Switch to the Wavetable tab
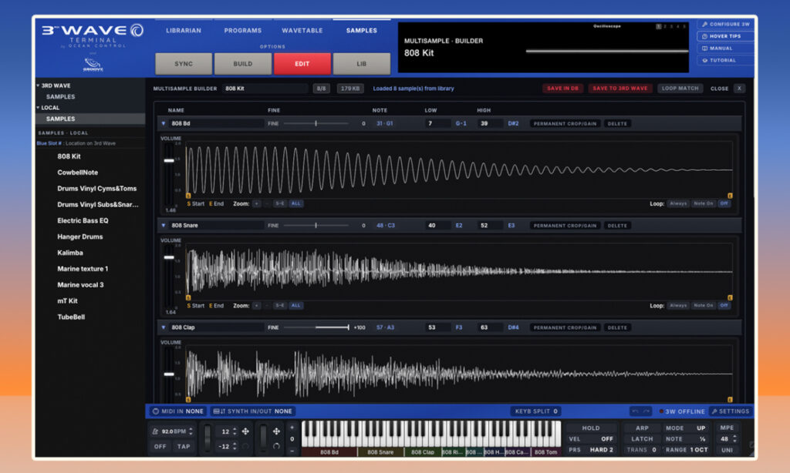Screen dimensions: 790x473 tap(302, 31)
